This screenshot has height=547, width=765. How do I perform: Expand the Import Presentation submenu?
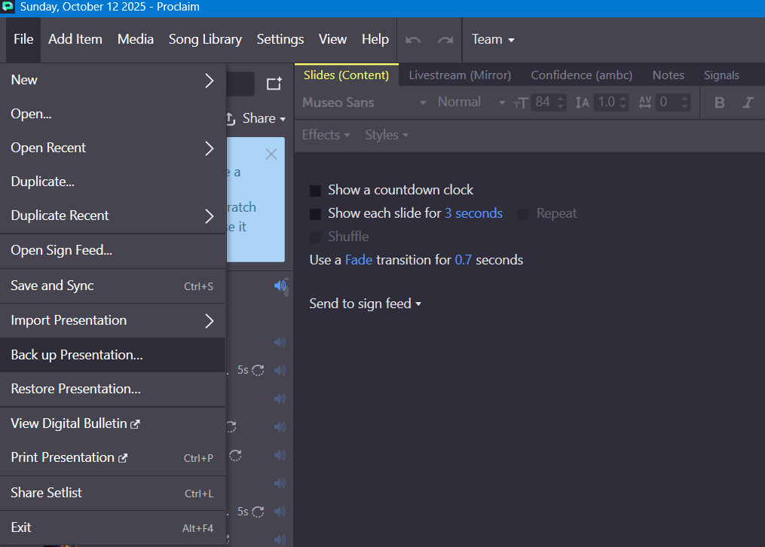tap(113, 321)
